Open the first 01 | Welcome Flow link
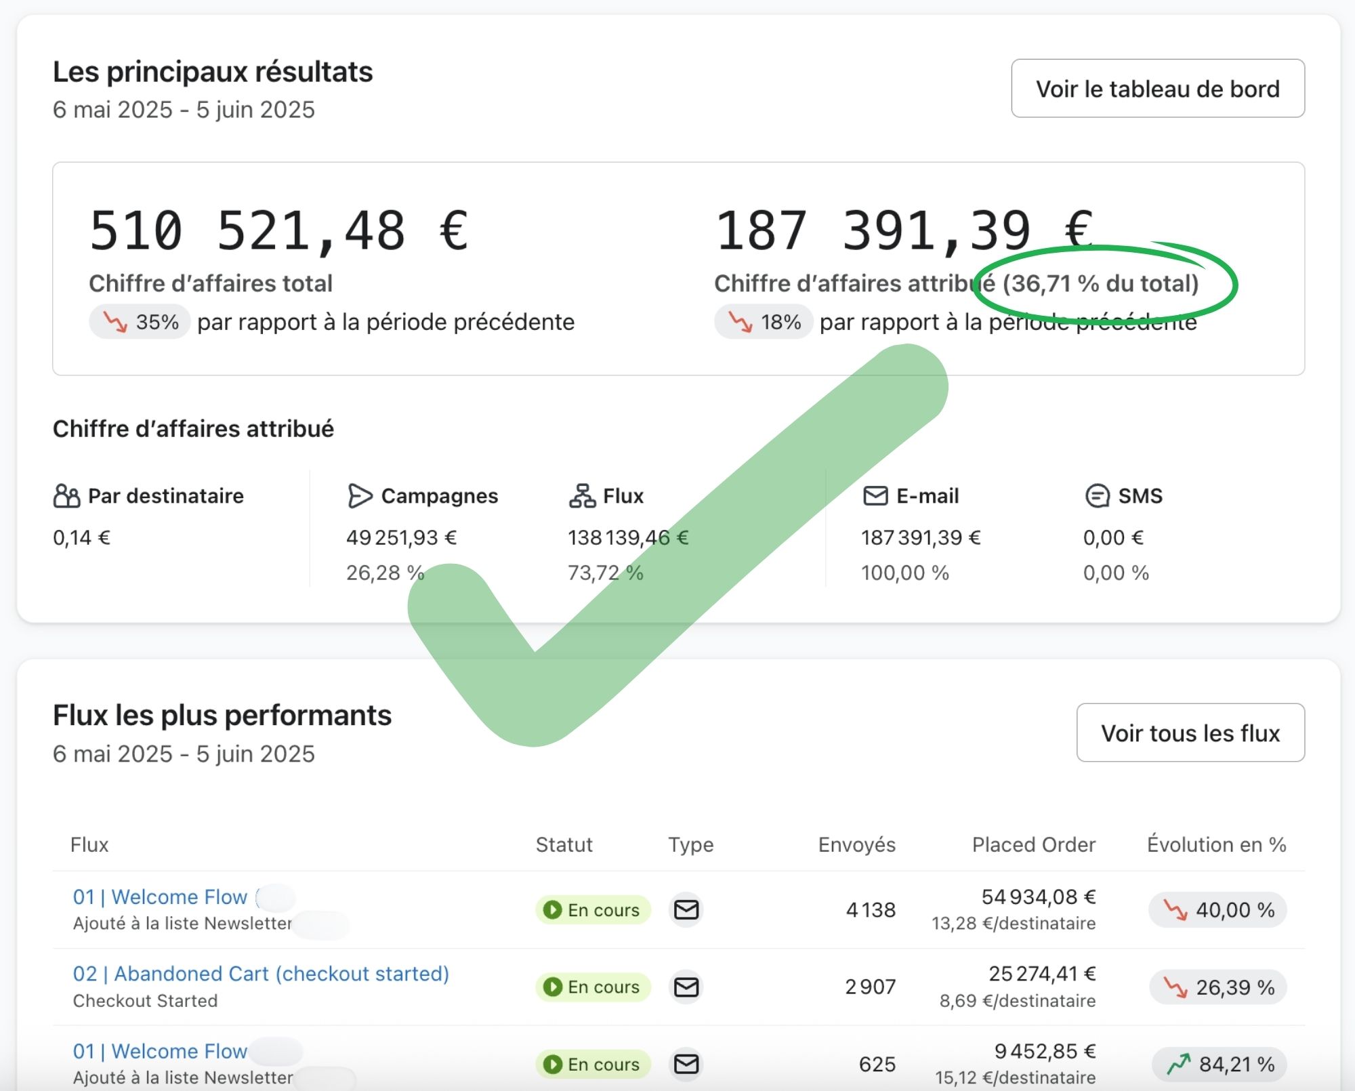 160,897
